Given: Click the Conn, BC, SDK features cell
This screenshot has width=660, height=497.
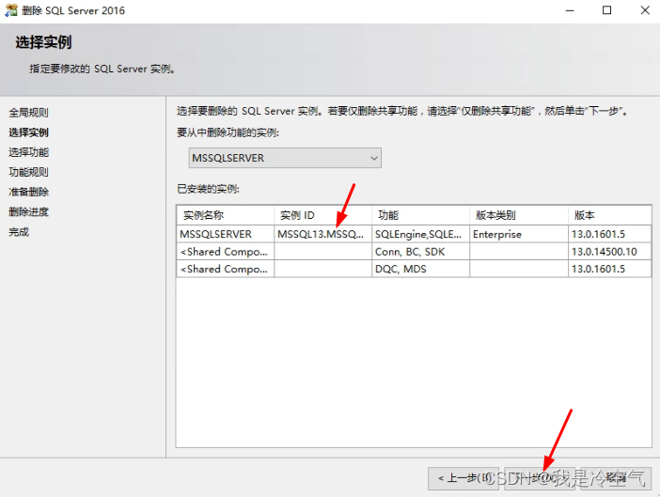Looking at the screenshot, I should (421, 252).
